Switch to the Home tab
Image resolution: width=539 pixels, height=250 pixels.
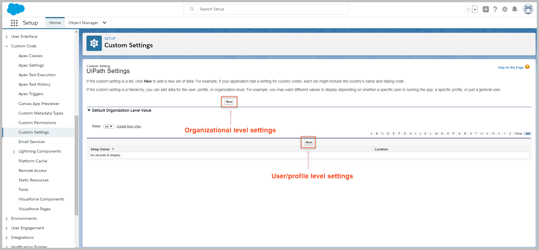(55, 23)
